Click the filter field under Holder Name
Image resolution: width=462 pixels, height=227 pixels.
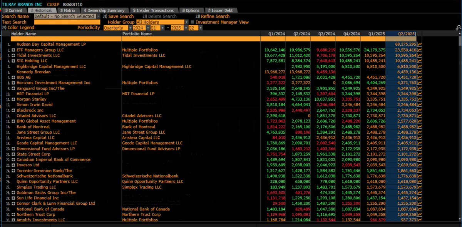click(x=66, y=39)
